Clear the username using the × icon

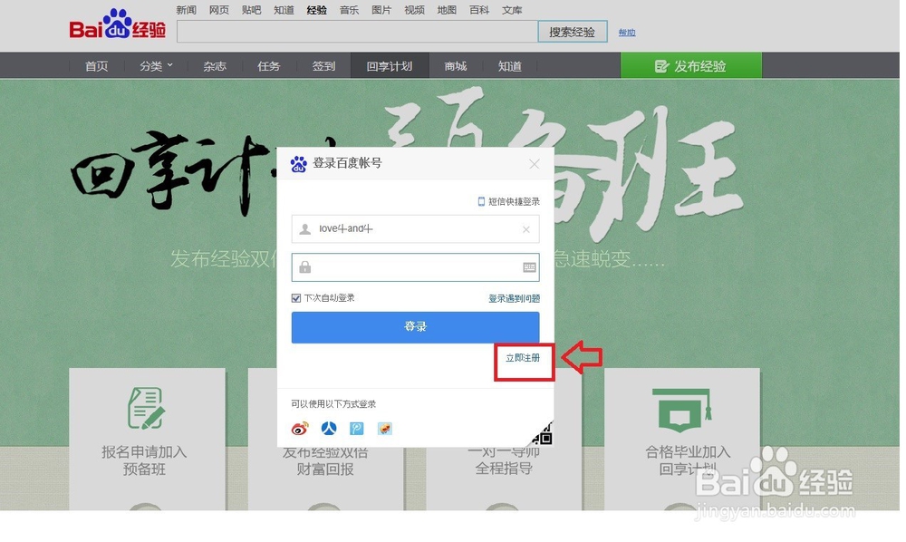525,229
